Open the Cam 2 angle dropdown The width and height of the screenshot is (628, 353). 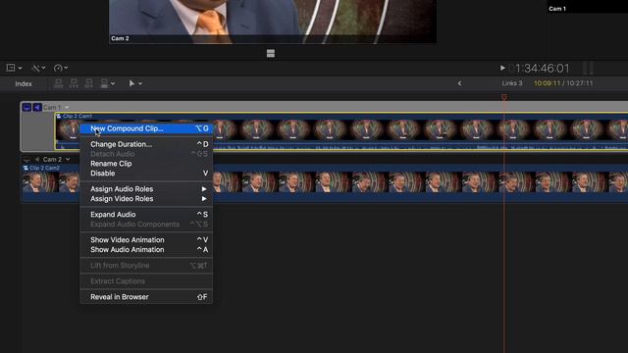pos(68,159)
